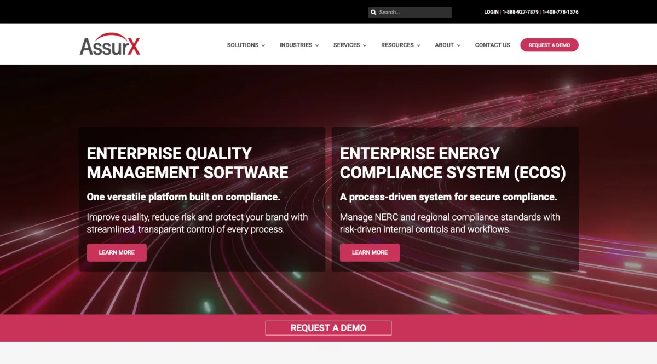Viewport: 657px width, 364px height.
Task: Click the search magnifier icon
Action: pos(373,12)
